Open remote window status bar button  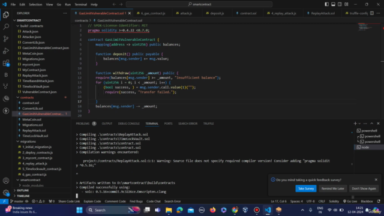[4, 202]
